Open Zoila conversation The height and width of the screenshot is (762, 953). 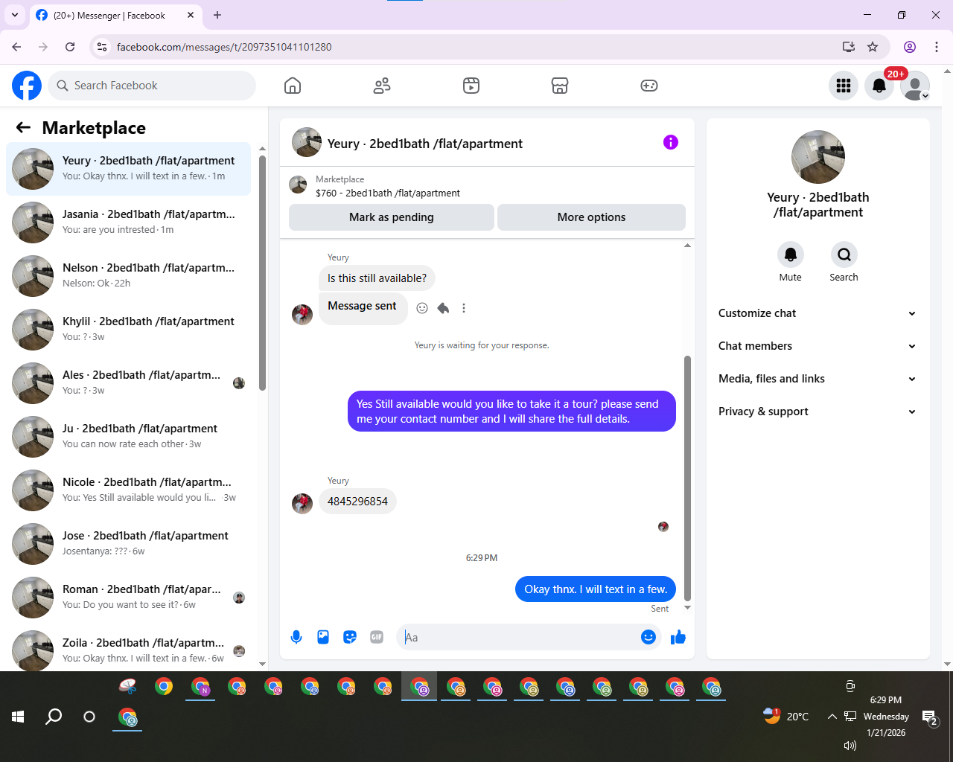click(128, 649)
